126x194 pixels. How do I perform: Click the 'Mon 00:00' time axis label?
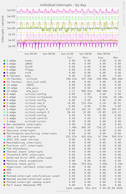pyautogui.click(x=104, y=54)
